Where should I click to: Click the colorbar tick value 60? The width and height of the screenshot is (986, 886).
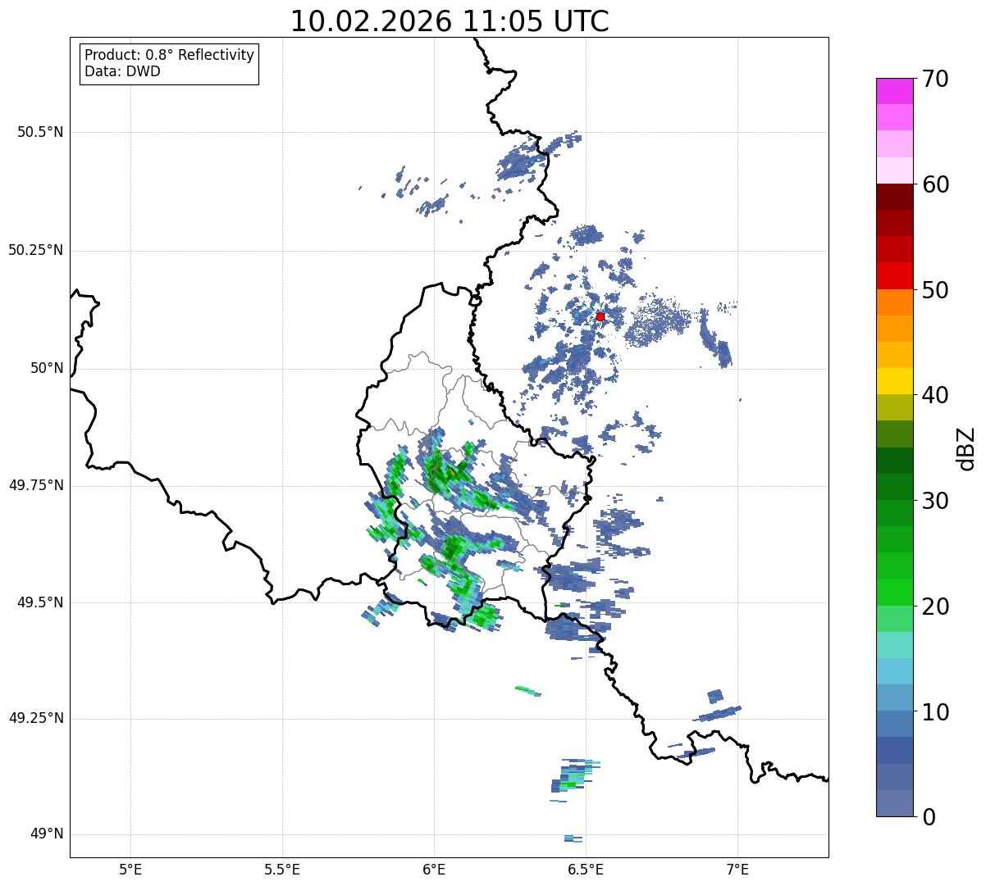click(x=936, y=184)
